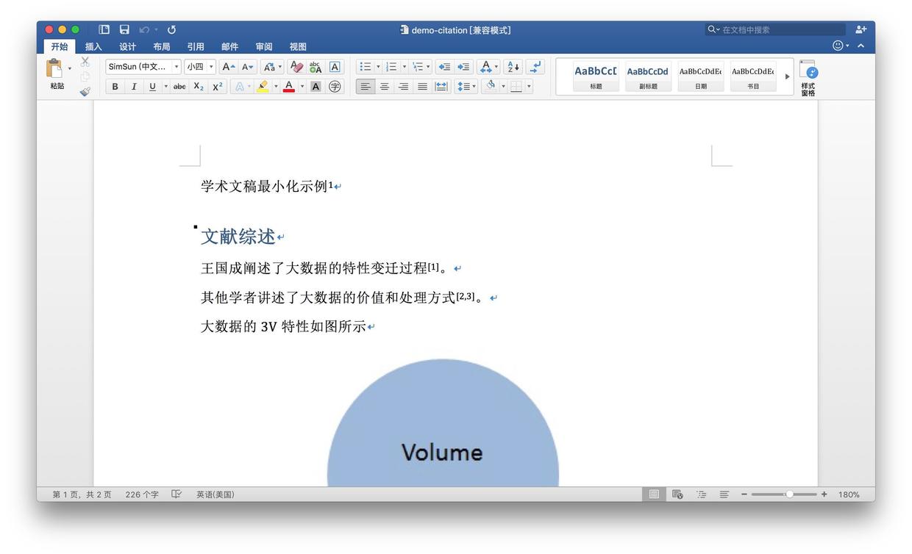Image resolution: width=912 pixels, height=554 pixels.
Task: Apply the 书目 style from gallery
Action: pos(753,76)
